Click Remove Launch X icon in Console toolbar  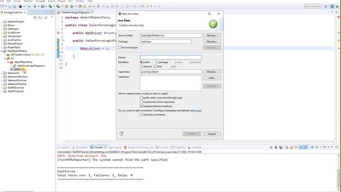point(276,147)
